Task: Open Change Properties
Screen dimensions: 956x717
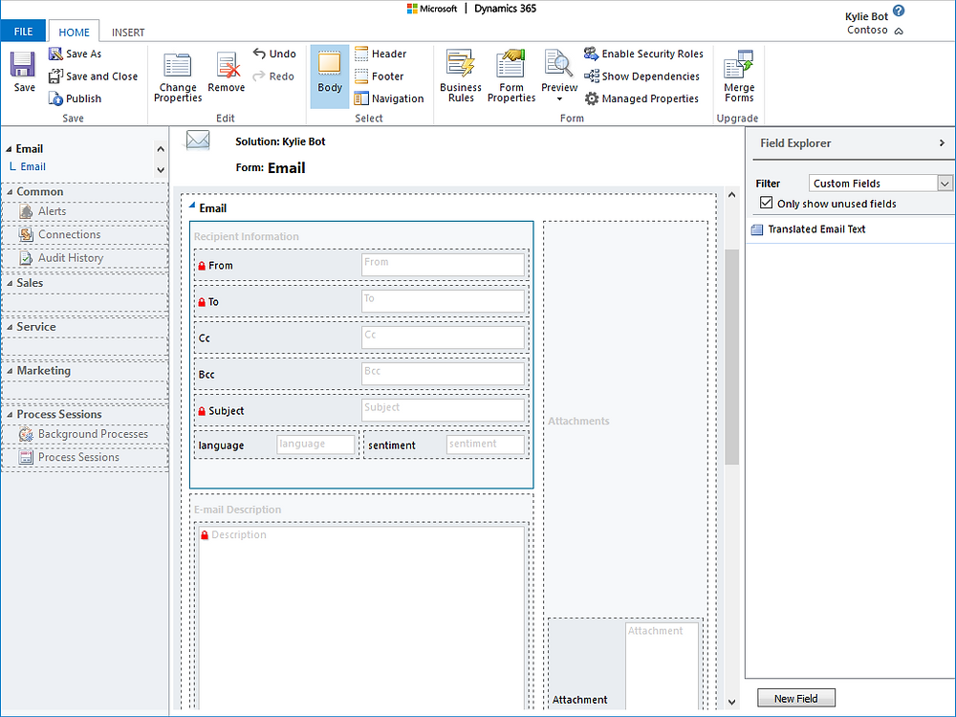Action: (x=178, y=76)
